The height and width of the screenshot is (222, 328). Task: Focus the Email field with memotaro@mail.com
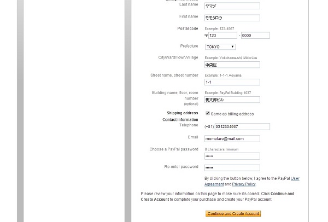click(232, 139)
